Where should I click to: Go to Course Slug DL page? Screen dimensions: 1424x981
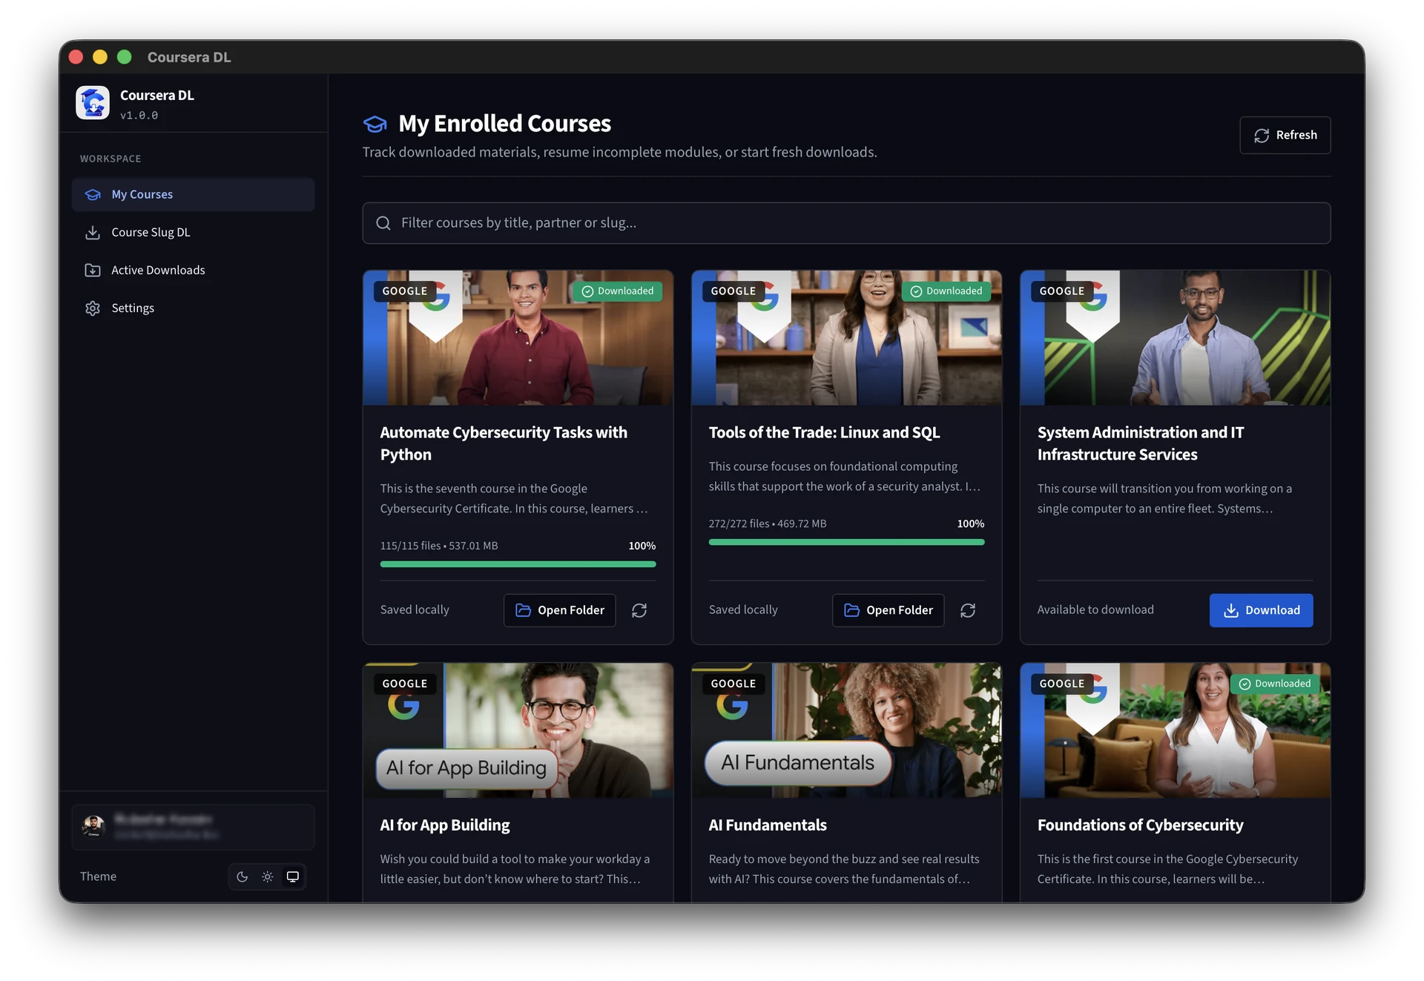193,232
